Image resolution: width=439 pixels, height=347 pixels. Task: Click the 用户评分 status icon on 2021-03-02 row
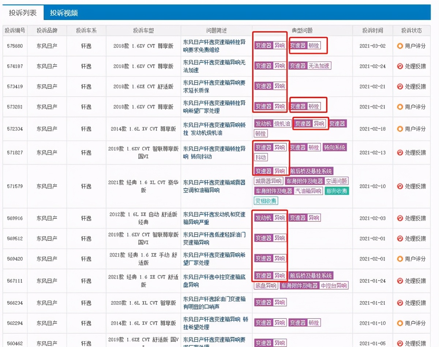[400, 46]
